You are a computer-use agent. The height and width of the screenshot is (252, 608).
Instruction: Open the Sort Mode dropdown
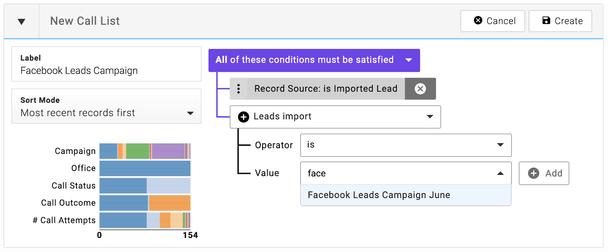(106, 106)
